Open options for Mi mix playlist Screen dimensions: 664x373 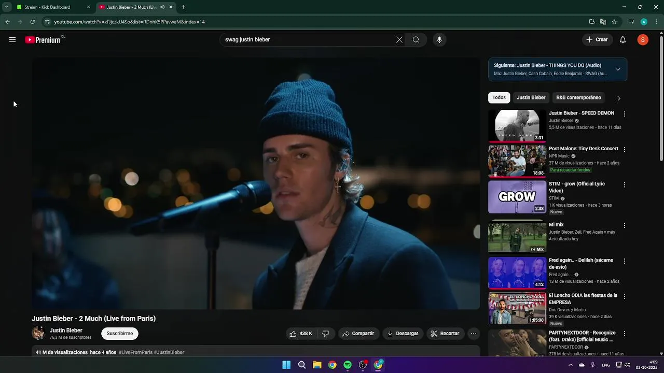click(625, 226)
